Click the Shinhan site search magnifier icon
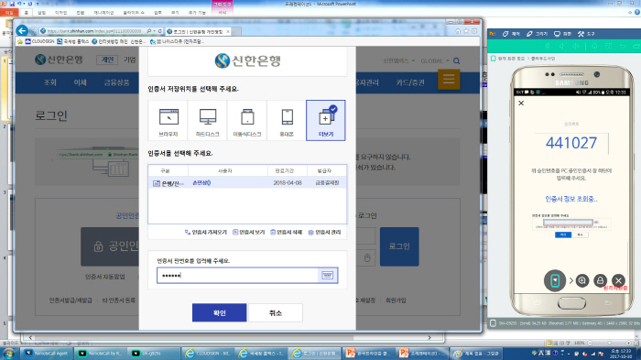641x360 pixels. 457,61
